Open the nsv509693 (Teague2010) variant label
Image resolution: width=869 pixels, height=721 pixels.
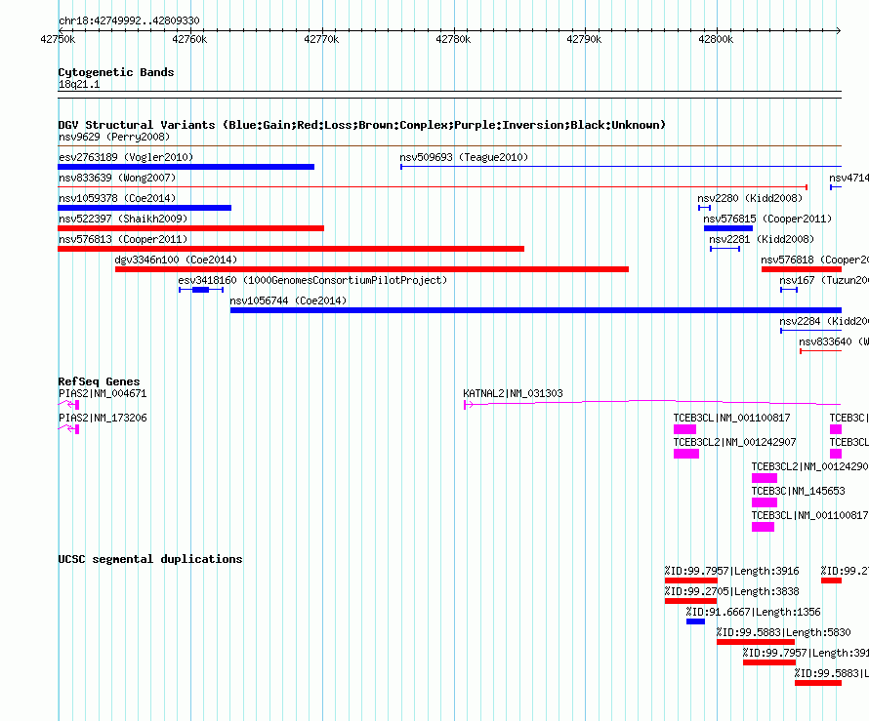click(464, 157)
